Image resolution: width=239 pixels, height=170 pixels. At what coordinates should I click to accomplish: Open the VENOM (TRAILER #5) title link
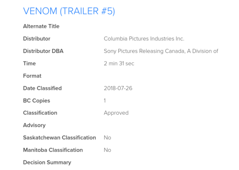[x=69, y=11]
